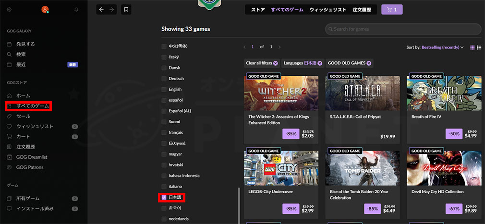Check the 한국어 language filter
Screen dimensions: 485x224
(x=164, y=208)
